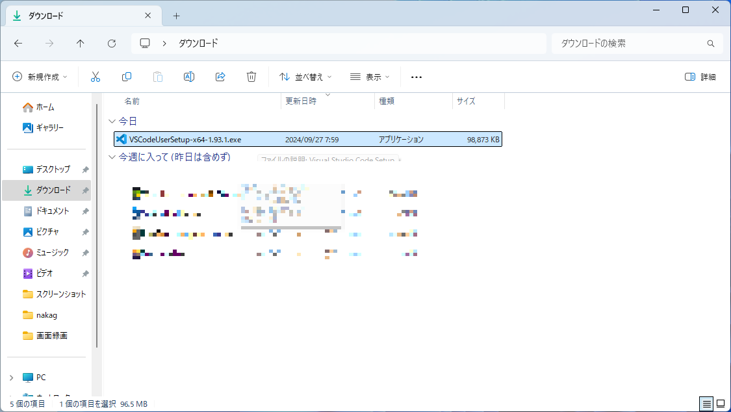Open スクリーンショット folder in the sidebar
The height and width of the screenshot is (412, 731).
point(55,294)
